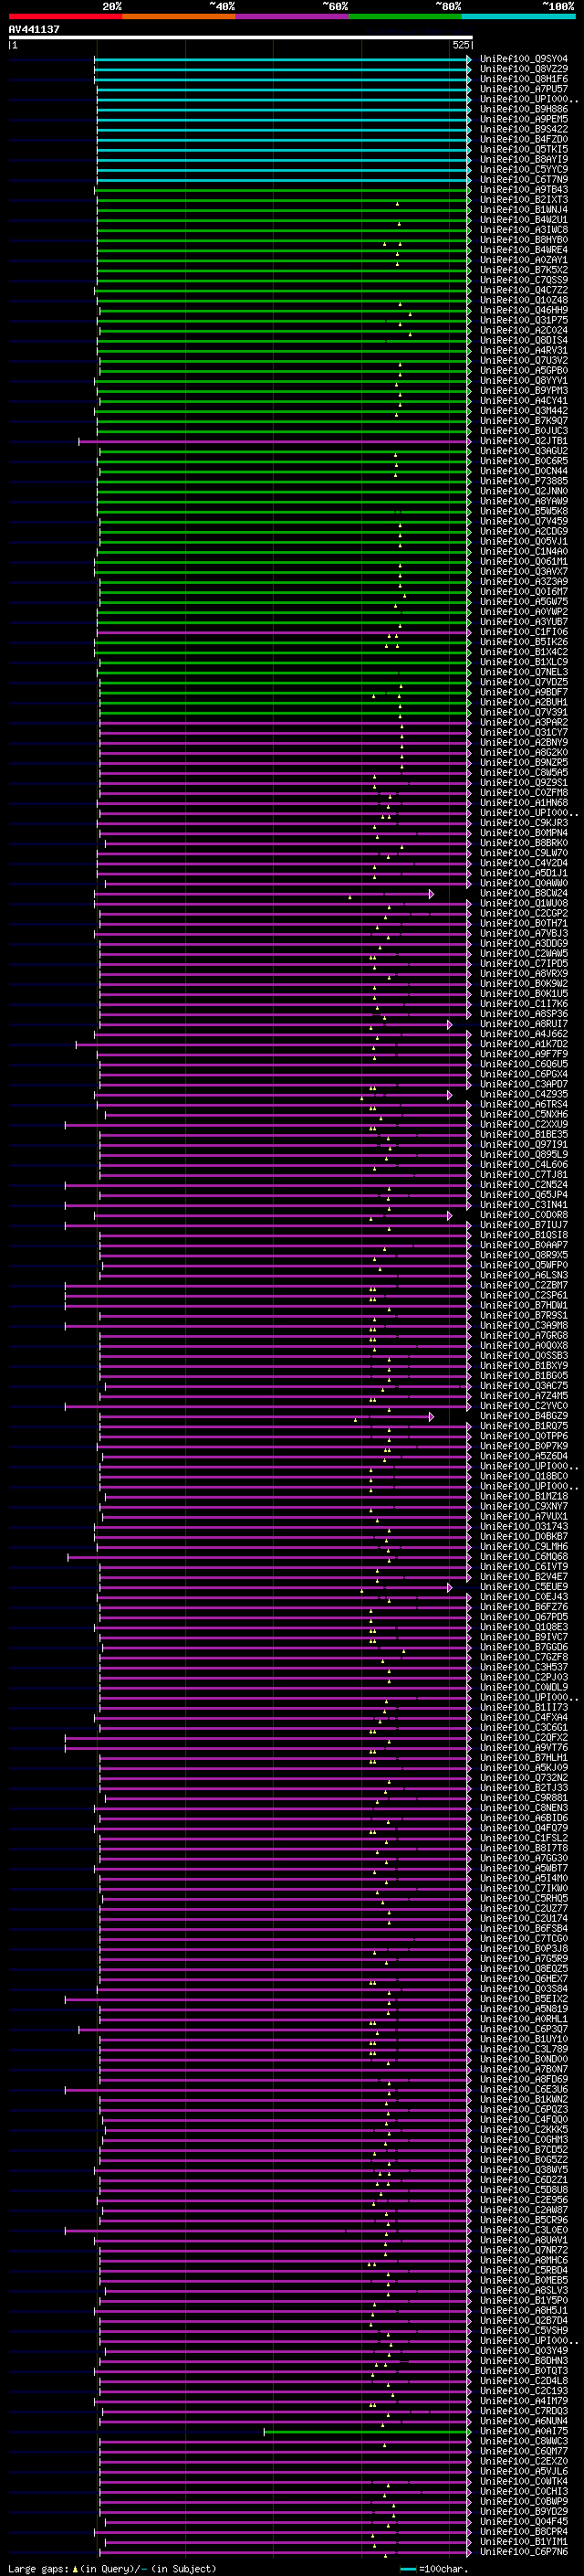Select the UniRef100_Q8DIS4 entry
The image size is (584, 2576).
coord(523,340)
